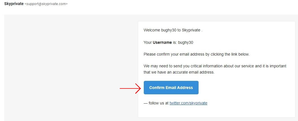
Task: Click bughy30 in the Username line
Action: pos(186,43)
